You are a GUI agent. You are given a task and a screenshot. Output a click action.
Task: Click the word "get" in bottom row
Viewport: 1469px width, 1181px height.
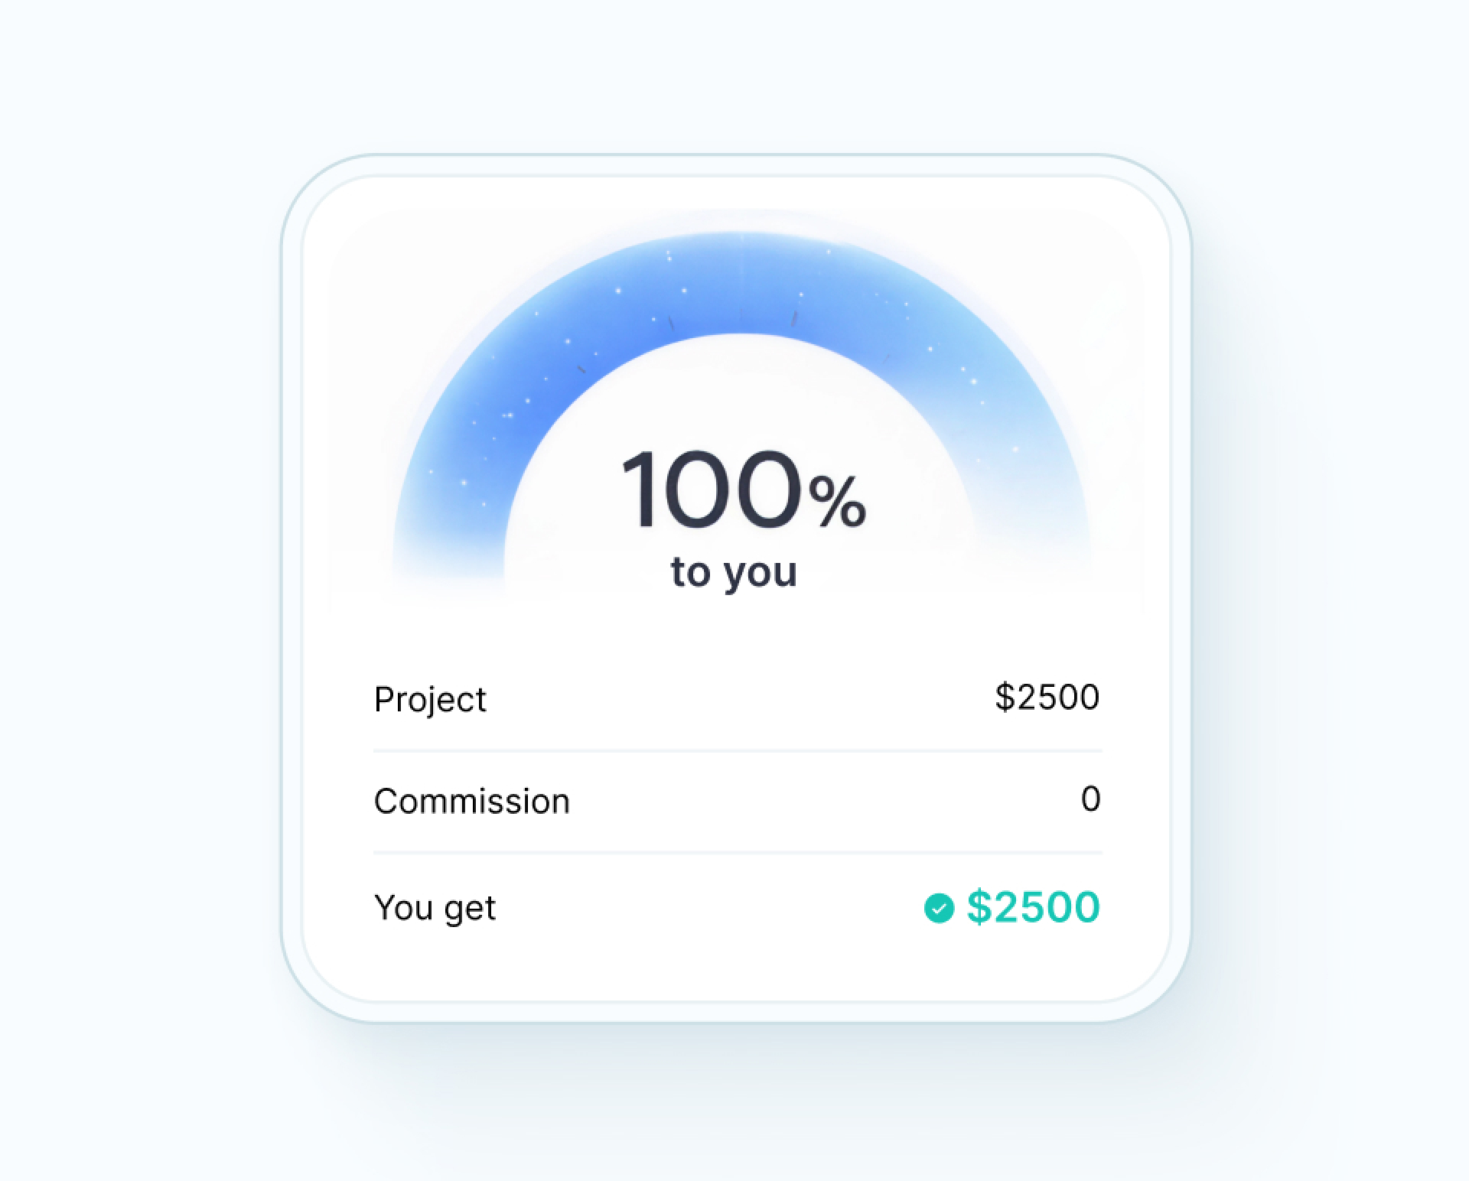(x=470, y=909)
